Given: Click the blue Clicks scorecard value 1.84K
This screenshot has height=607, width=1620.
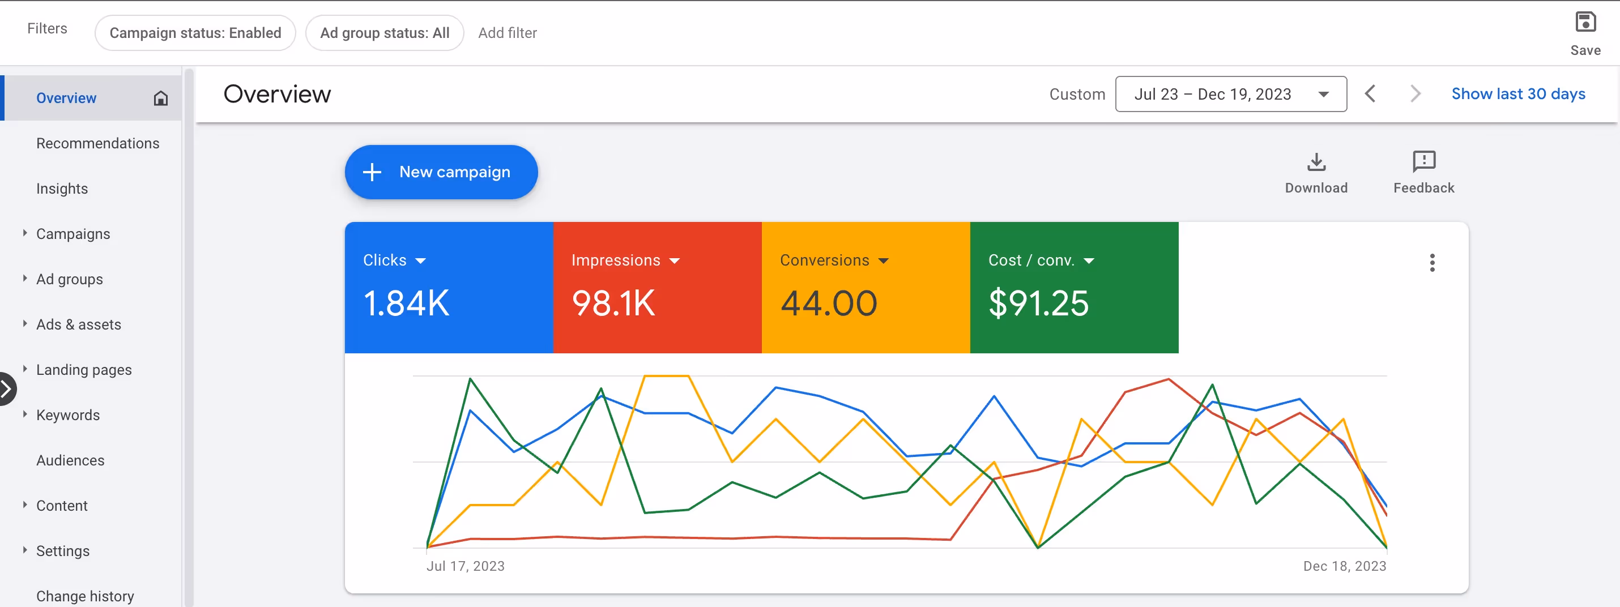Looking at the screenshot, I should coord(406,303).
